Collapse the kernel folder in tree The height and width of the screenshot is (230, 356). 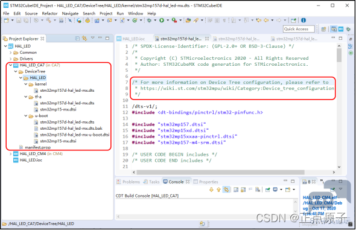(26, 85)
